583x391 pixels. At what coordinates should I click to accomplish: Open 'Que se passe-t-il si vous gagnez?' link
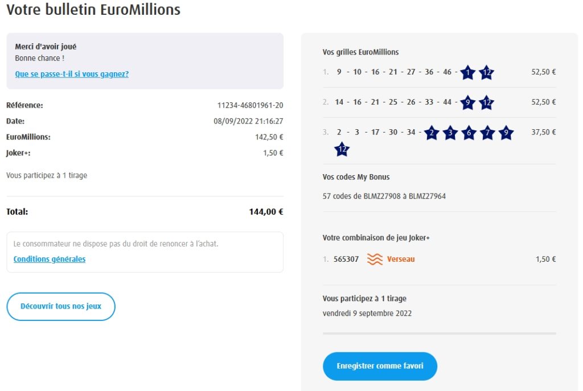pos(72,74)
